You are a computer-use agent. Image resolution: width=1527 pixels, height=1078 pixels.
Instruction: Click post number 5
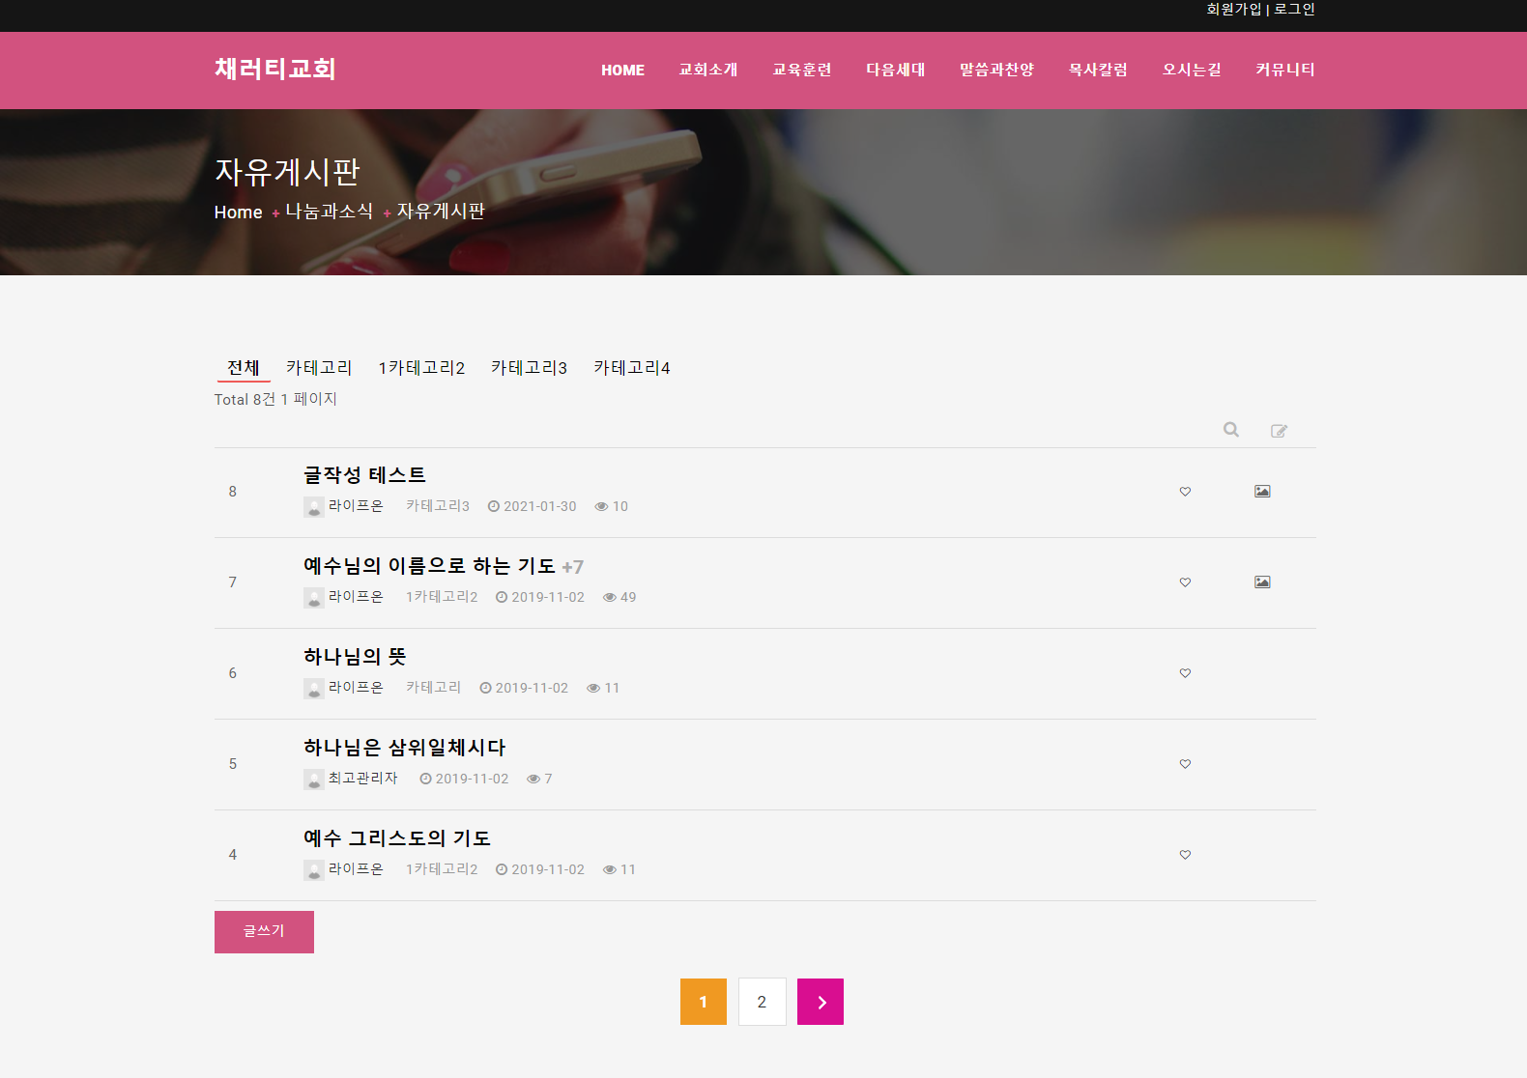click(233, 764)
